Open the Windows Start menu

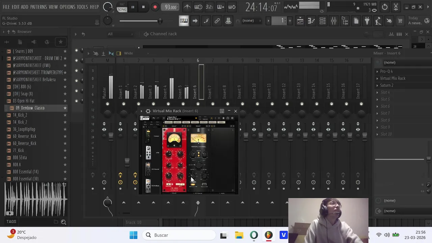pyautogui.click(x=133, y=235)
